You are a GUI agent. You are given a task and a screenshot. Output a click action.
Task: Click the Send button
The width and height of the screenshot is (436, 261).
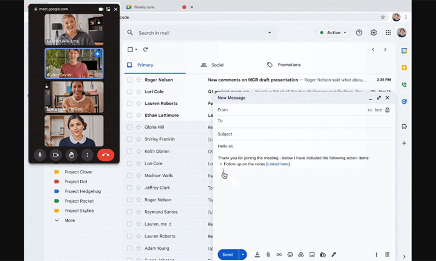point(227,255)
